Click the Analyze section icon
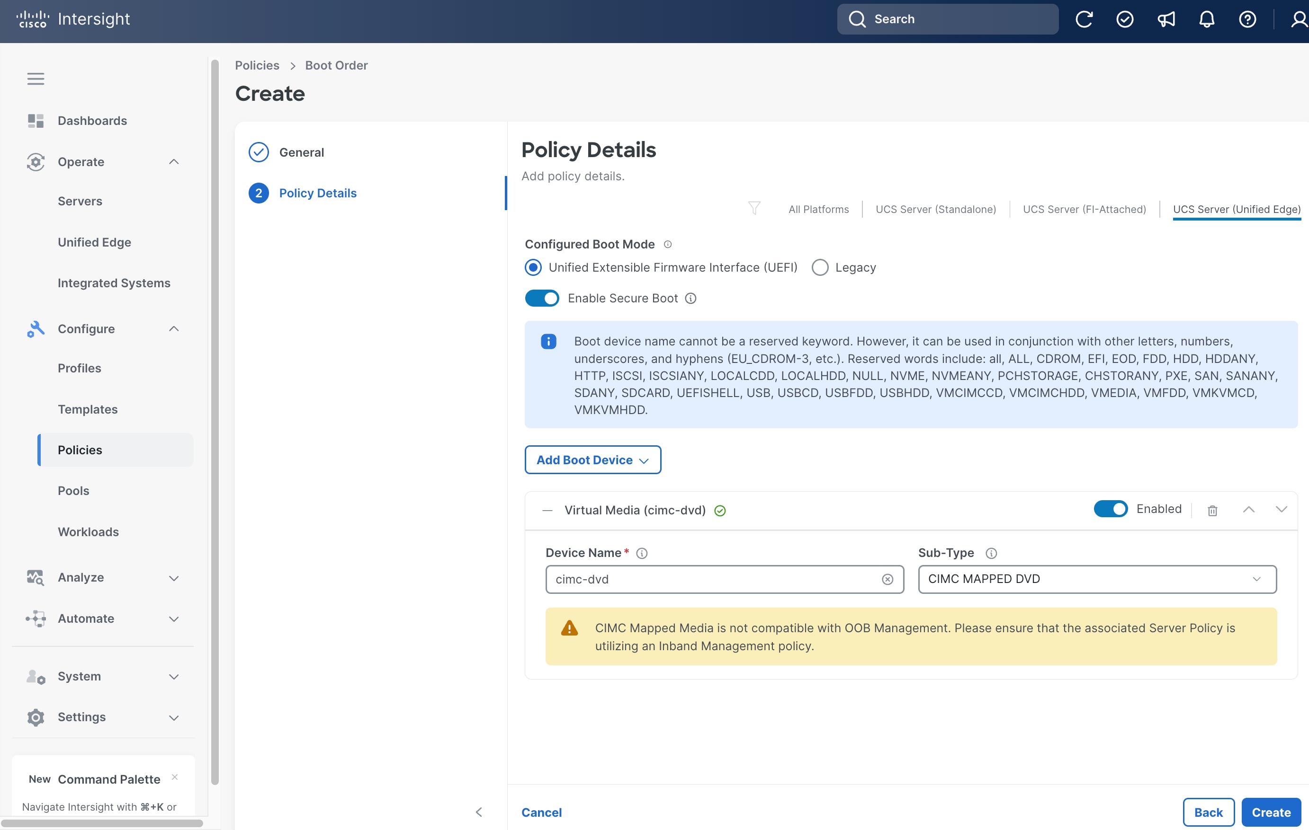1309x830 pixels. coord(36,577)
